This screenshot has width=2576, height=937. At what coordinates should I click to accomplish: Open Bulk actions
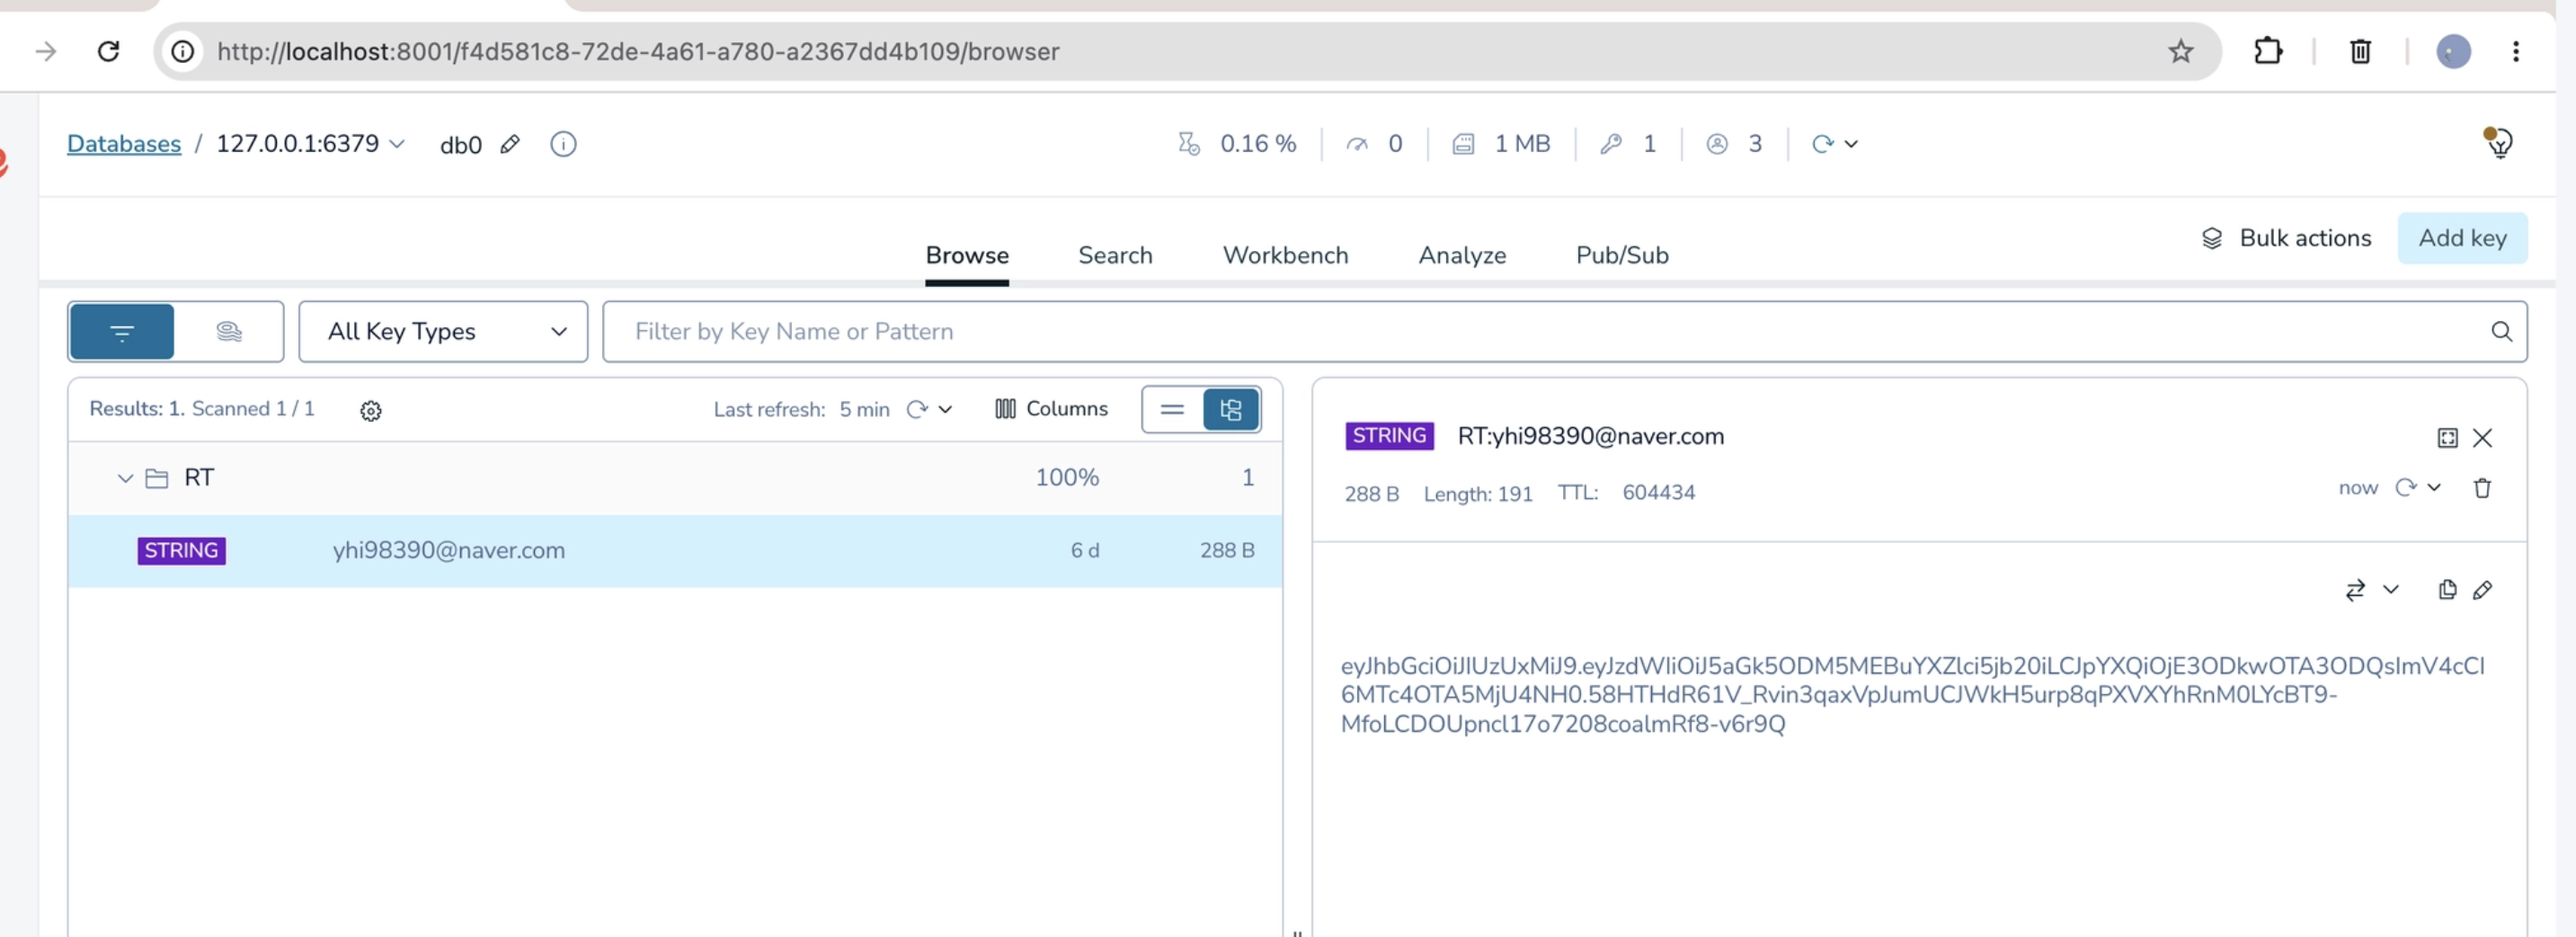tap(2285, 238)
